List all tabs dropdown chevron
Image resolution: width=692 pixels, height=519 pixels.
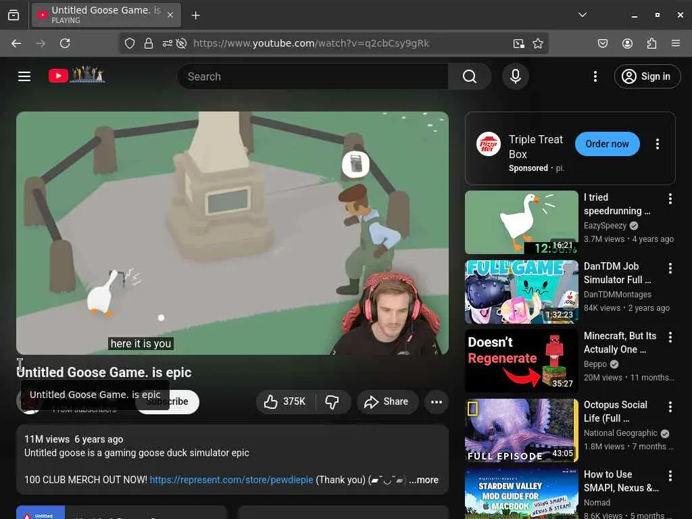click(583, 15)
